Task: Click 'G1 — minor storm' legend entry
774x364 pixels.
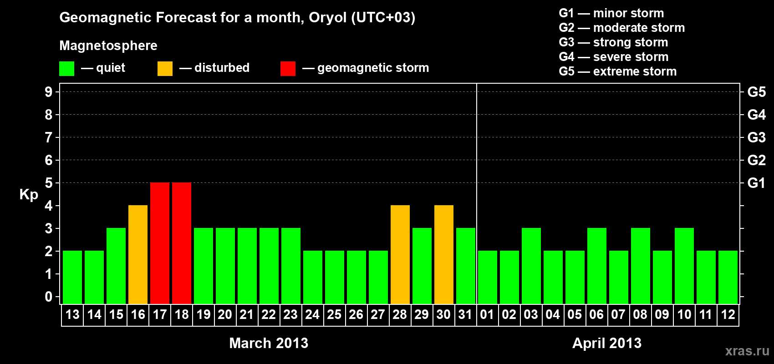Action: (x=611, y=13)
